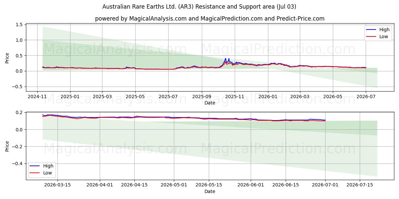
Task: Click the '1.0' y-axis tick in top chart
Action: click(x=19, y=40)
